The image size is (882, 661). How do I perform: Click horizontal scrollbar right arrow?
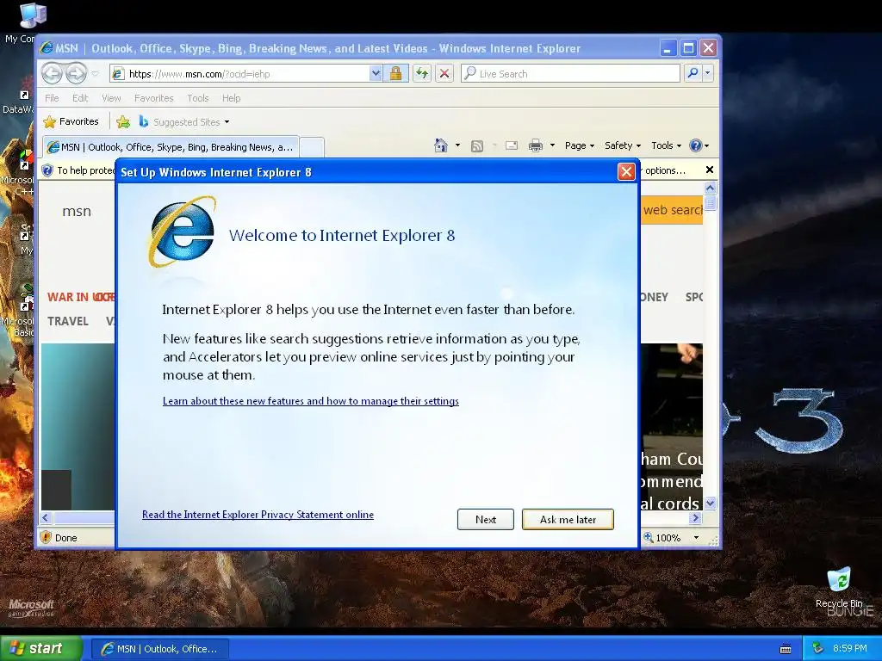pos(696,517)
